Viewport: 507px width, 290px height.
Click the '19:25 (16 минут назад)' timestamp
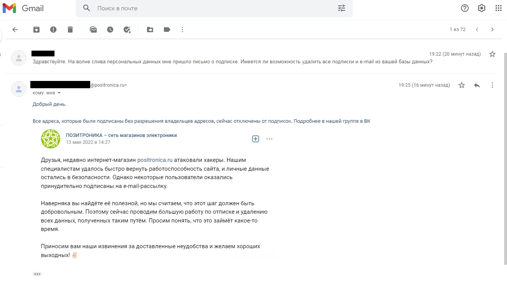point(424,85)
